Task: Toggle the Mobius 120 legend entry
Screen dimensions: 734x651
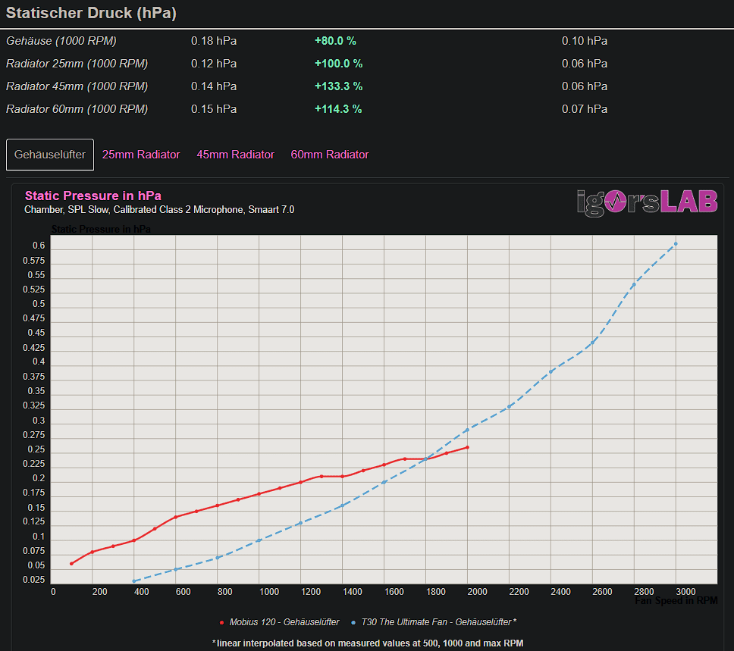Action: pos(280,622)
